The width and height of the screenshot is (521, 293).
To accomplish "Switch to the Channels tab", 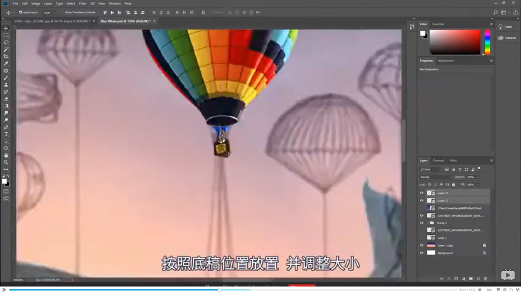I will tap(439, 160).
